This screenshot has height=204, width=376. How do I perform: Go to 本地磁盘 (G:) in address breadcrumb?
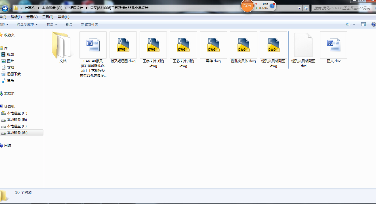(52, 8)
